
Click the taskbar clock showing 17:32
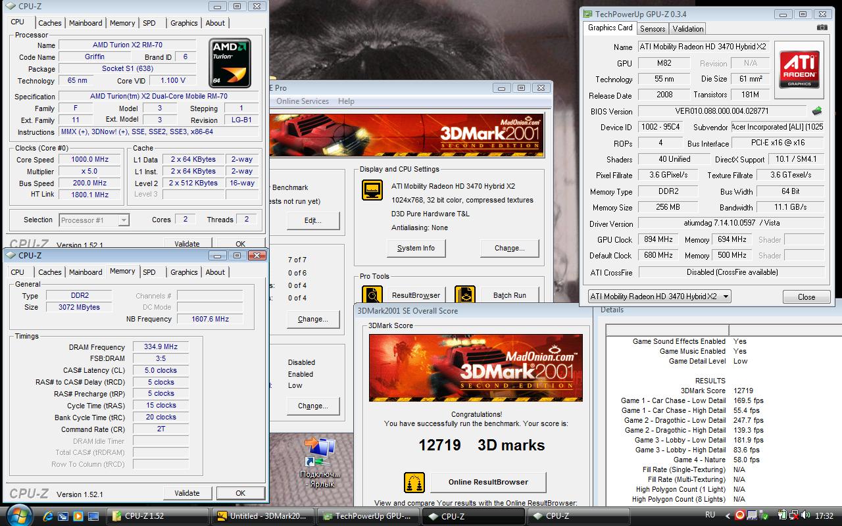(x=824, y=516)
